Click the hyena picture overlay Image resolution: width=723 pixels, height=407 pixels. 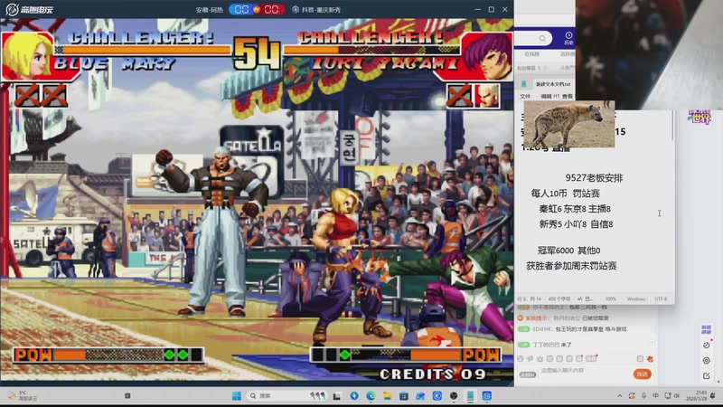569,124
